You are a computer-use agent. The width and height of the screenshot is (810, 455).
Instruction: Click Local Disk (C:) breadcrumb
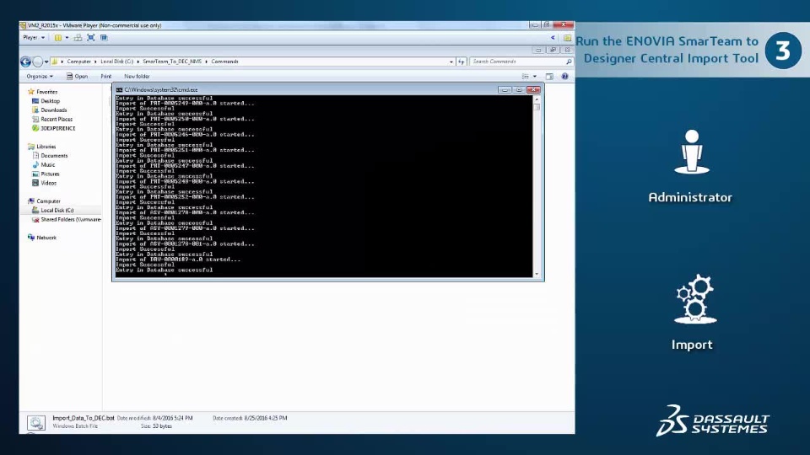(116, 62)
